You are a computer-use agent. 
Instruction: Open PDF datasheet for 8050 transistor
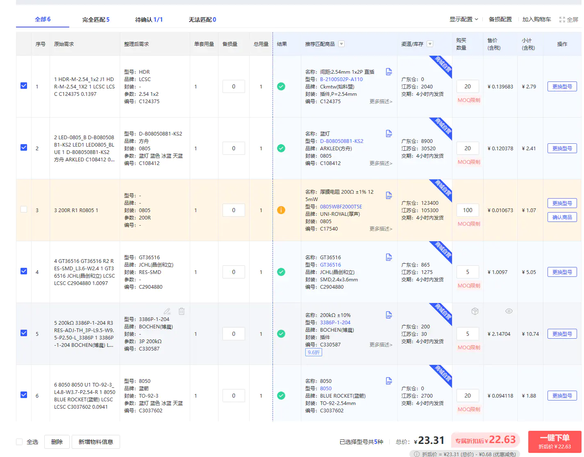click(389, 381)
